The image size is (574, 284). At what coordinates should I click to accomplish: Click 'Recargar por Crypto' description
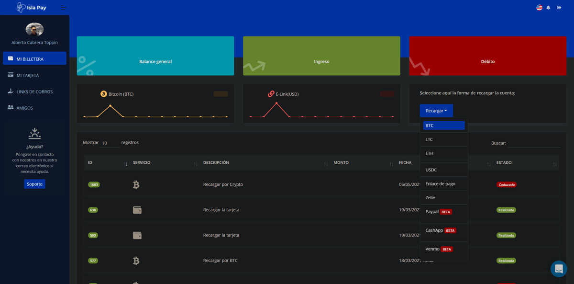coord(223,184)
